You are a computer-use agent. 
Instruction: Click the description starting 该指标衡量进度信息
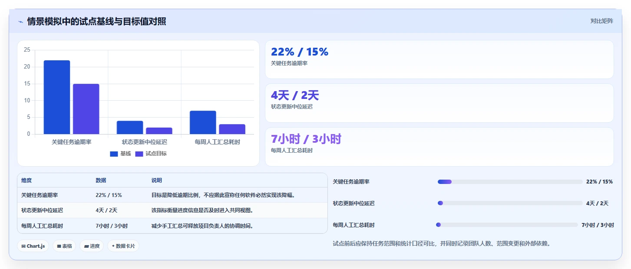tap(202, 210)
